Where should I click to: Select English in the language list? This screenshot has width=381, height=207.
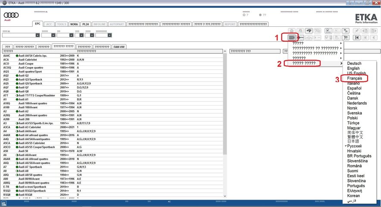pyautogui.click(x=353, y=68)
